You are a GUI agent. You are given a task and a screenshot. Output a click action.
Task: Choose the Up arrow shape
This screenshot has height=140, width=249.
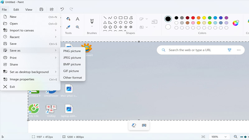(110, 27)
